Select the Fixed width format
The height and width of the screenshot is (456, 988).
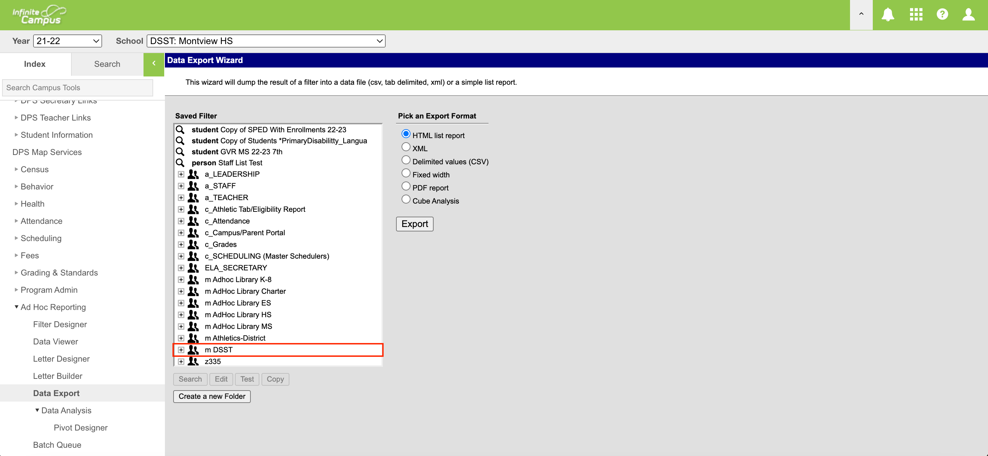point(406,173)
